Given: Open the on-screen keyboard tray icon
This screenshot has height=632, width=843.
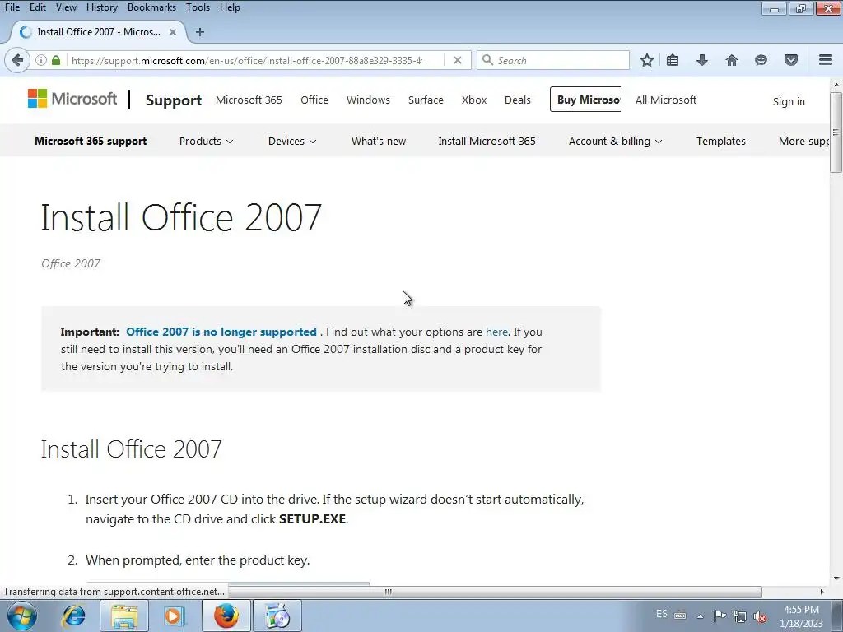Looking at the screenshot, I should coord(680,616).
